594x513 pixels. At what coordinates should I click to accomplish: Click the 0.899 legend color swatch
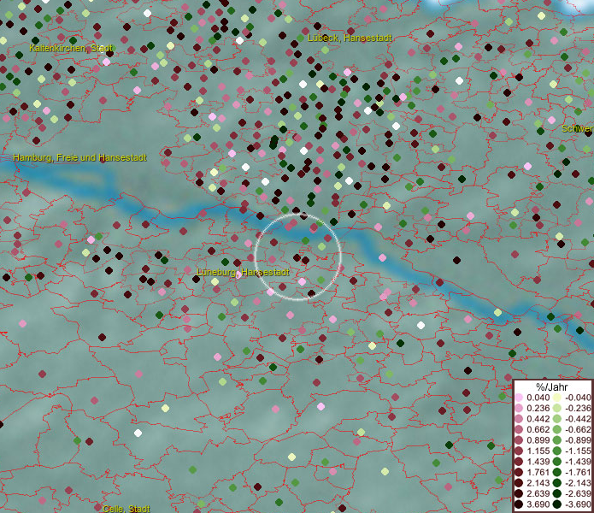(x=519, y=440)
